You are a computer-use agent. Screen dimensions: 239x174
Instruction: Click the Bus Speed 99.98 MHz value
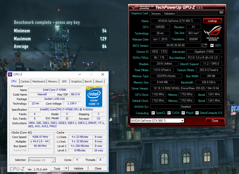coord(40,146)
